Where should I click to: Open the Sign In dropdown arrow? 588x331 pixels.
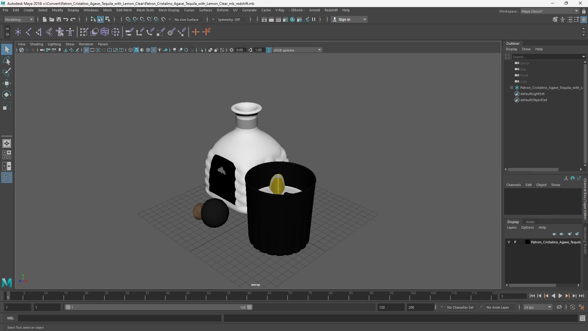point(364,19)
